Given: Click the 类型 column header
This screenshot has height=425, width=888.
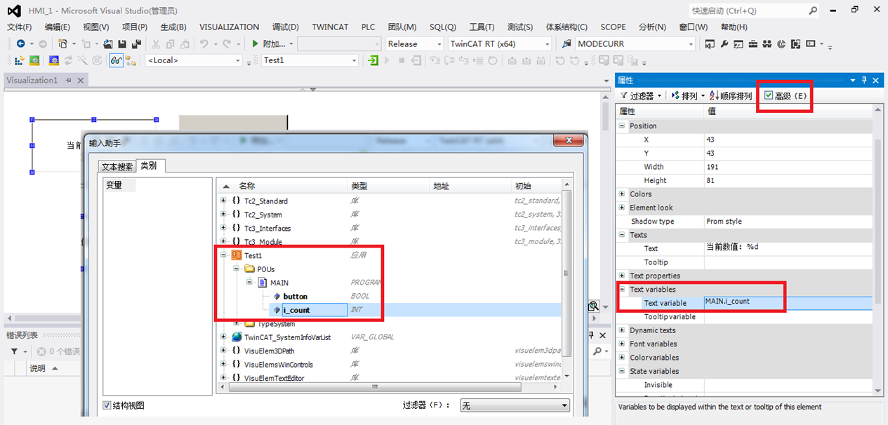Looking at the screenshot, I should click(359, 186).
